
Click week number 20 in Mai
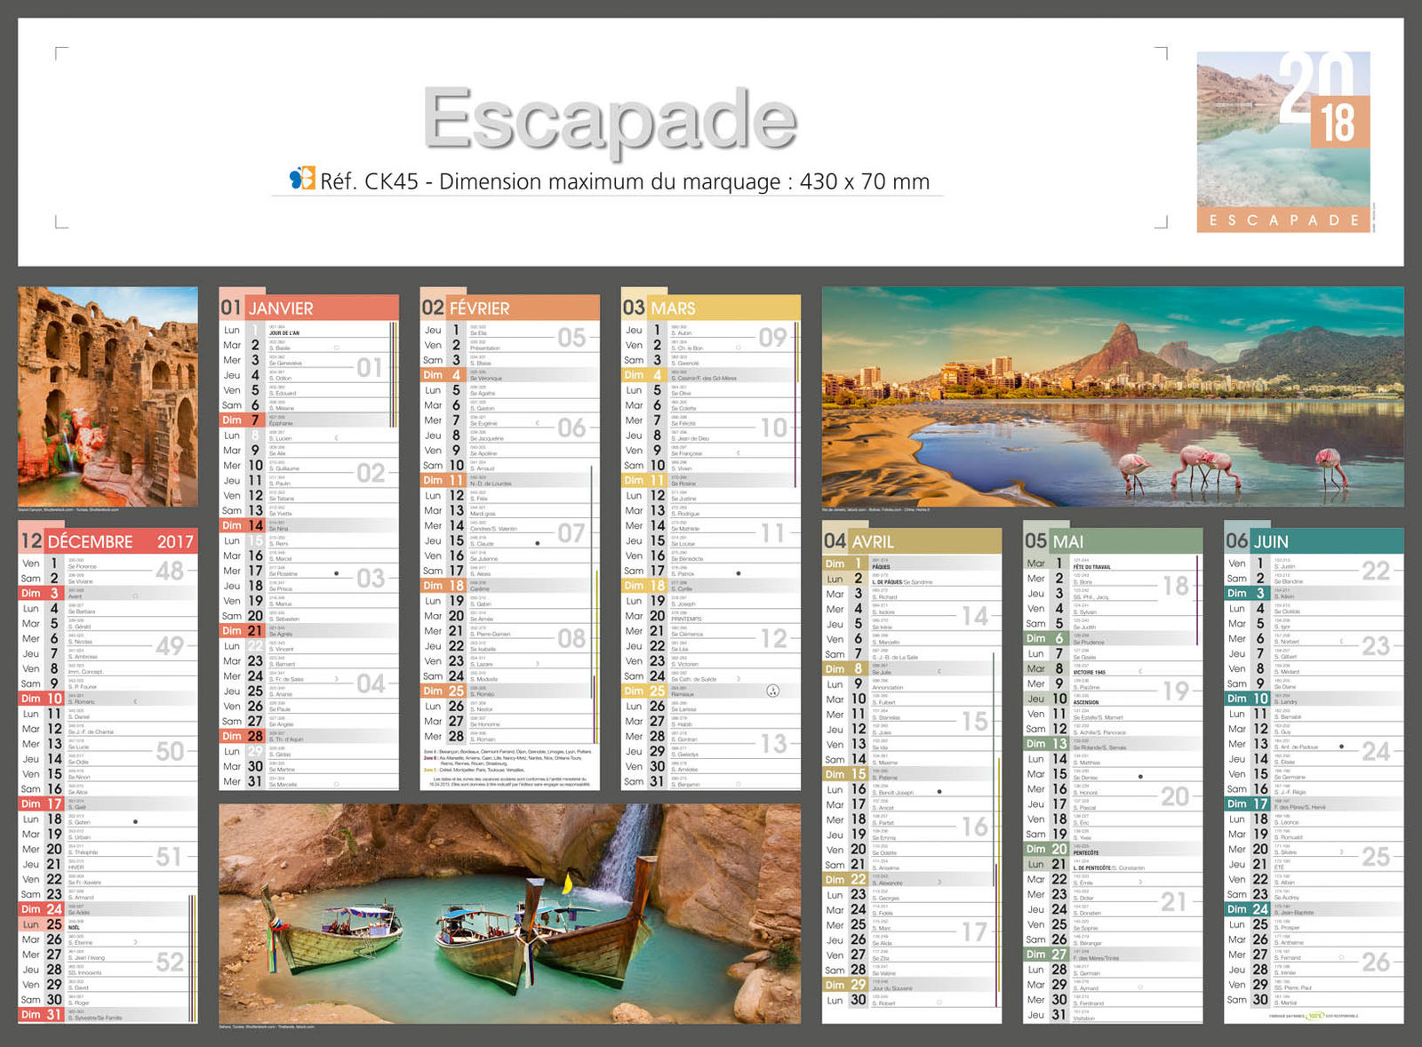click(x=1175, y=796)
